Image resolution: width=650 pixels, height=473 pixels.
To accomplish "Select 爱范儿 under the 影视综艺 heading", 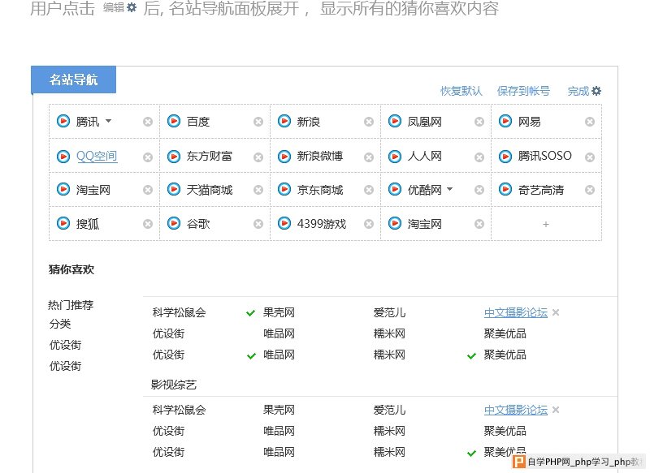I will coord(389,410).
